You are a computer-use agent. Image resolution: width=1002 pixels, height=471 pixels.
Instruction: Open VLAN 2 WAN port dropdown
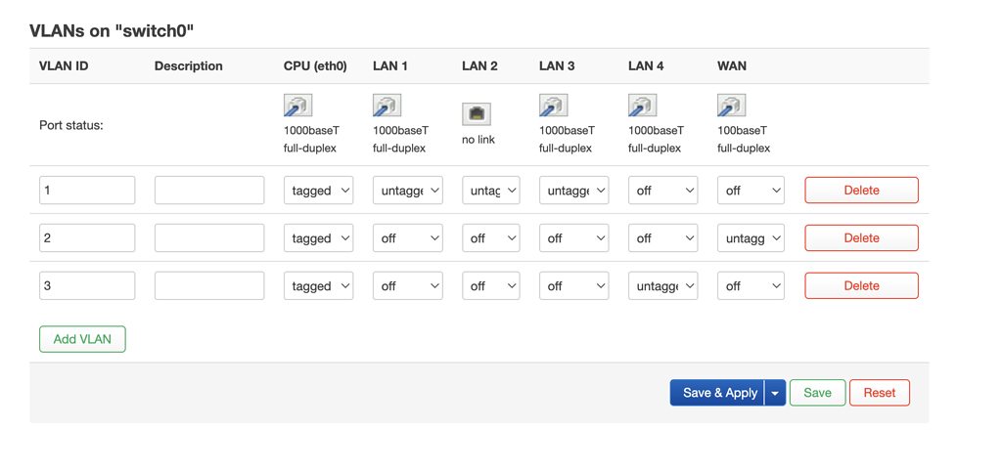pyautogui.click(x=751, y=238)
